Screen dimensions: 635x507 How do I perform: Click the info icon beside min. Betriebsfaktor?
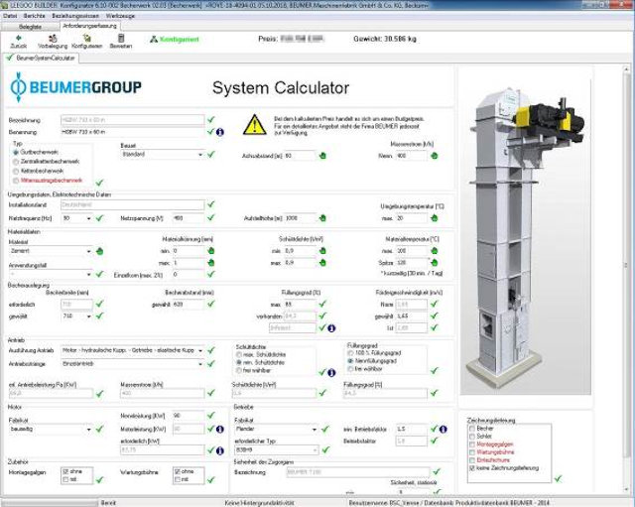click(444, 430)
